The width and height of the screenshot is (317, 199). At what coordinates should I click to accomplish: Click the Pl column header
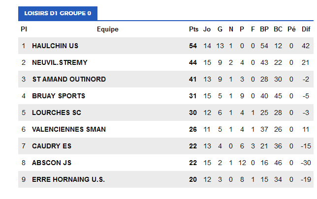24,29
